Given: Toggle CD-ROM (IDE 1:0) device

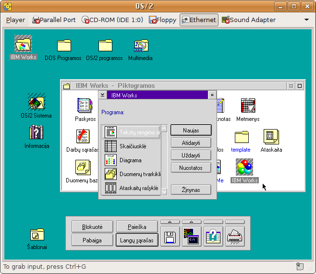Looking at the screenshot, I should [x=112, y=20].
